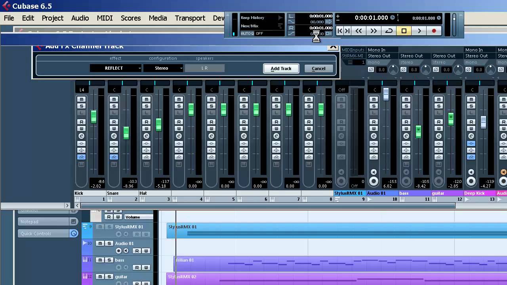The image size is (507, 285).
Task: Open Edit Channel Settings for Hat
Action: 146,136
